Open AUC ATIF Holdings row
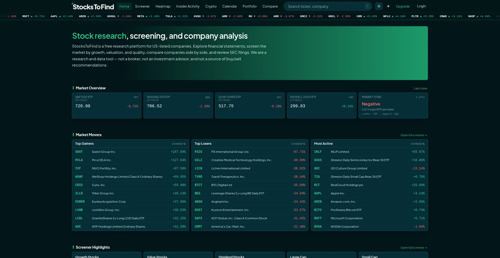Image resolution: width=500 pixels, height=258 pixels. pos(130,227)
